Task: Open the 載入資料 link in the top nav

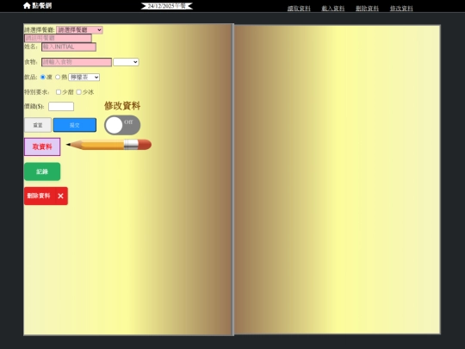Action: [333, 9]
